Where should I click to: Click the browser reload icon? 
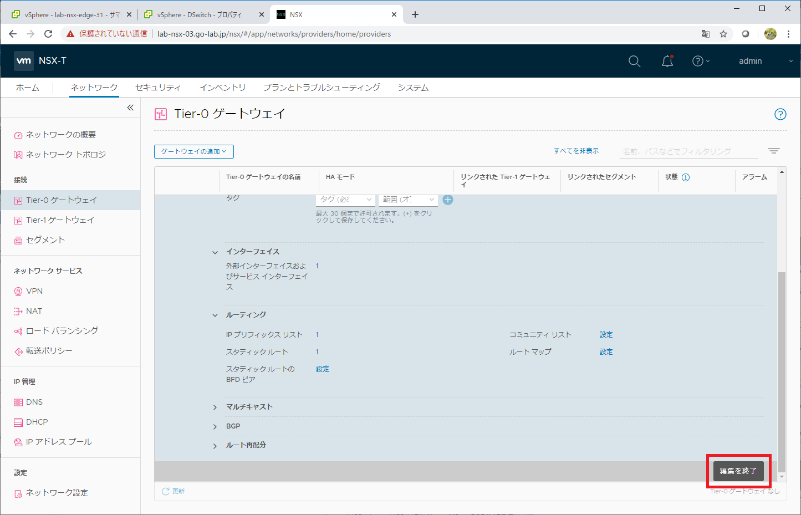coord(48,34)
